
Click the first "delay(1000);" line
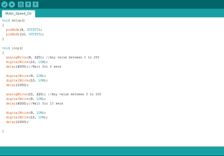pyautogui.click(x=17, y=85)
